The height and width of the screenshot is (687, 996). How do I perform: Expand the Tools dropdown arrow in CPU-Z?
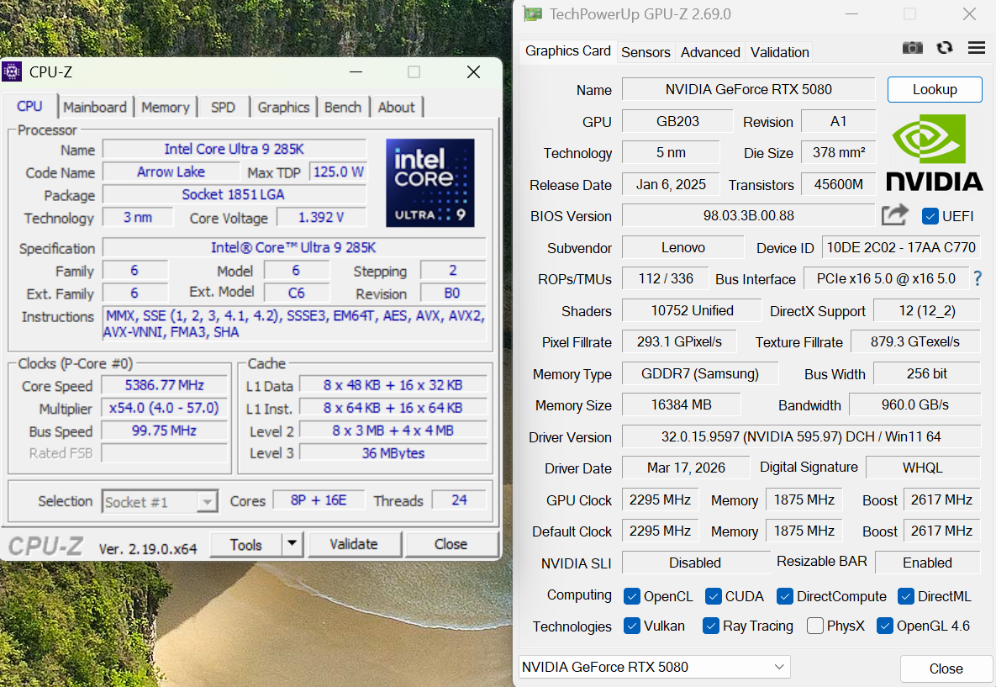(292, 544)
